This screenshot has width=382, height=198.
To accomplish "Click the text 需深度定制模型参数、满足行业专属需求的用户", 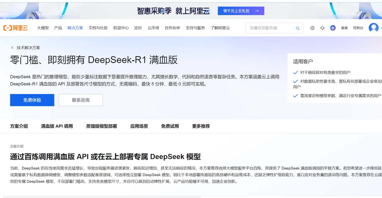I will 341,96.
